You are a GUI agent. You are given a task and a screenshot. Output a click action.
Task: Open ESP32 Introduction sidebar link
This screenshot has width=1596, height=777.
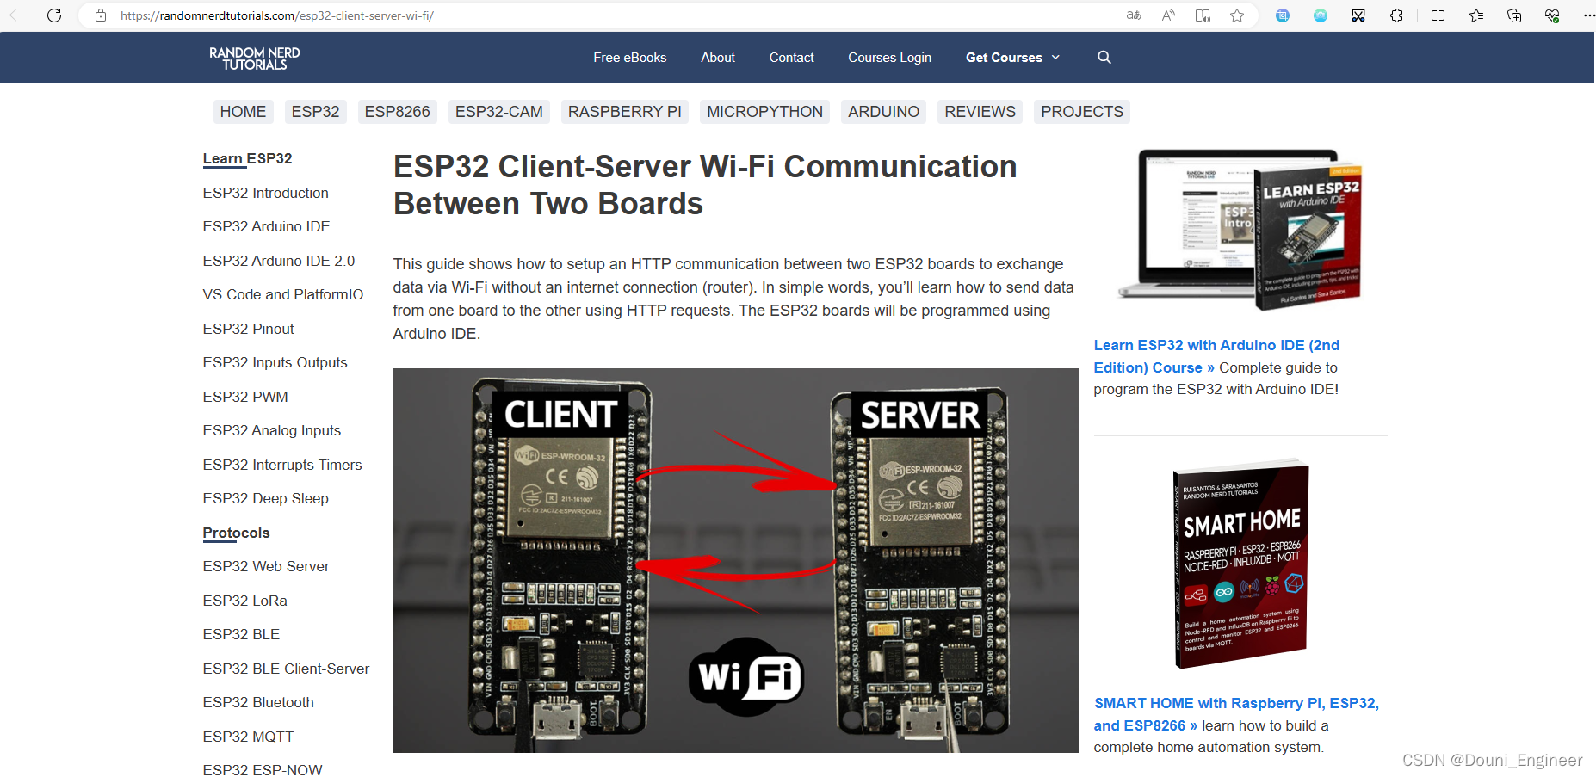(266, 193)
